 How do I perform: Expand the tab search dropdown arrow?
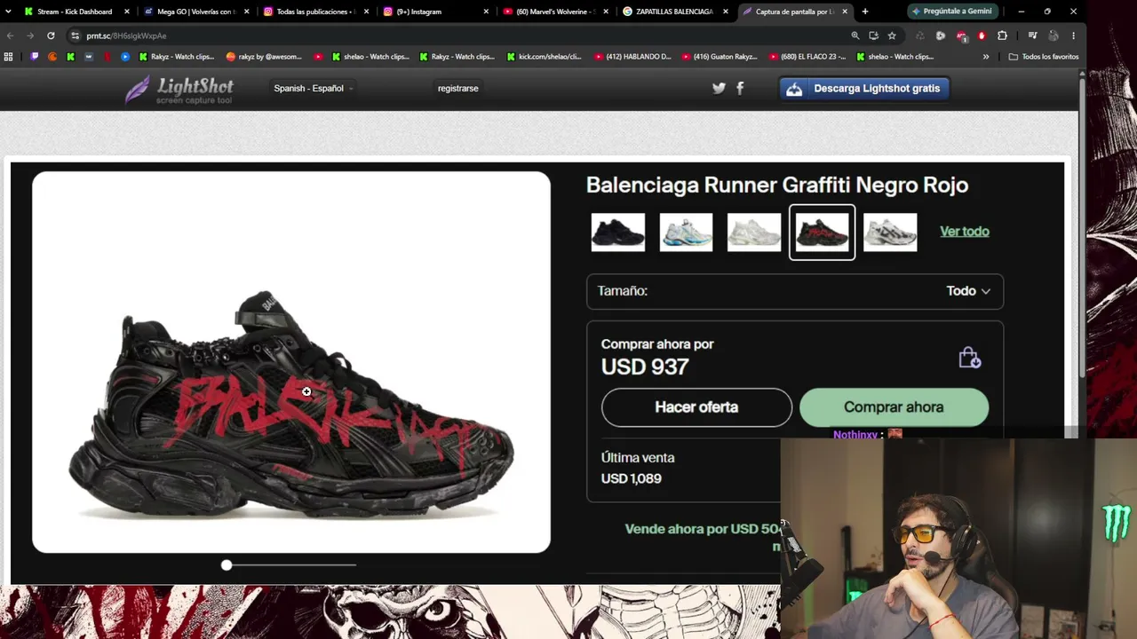[x=8, y=12]
